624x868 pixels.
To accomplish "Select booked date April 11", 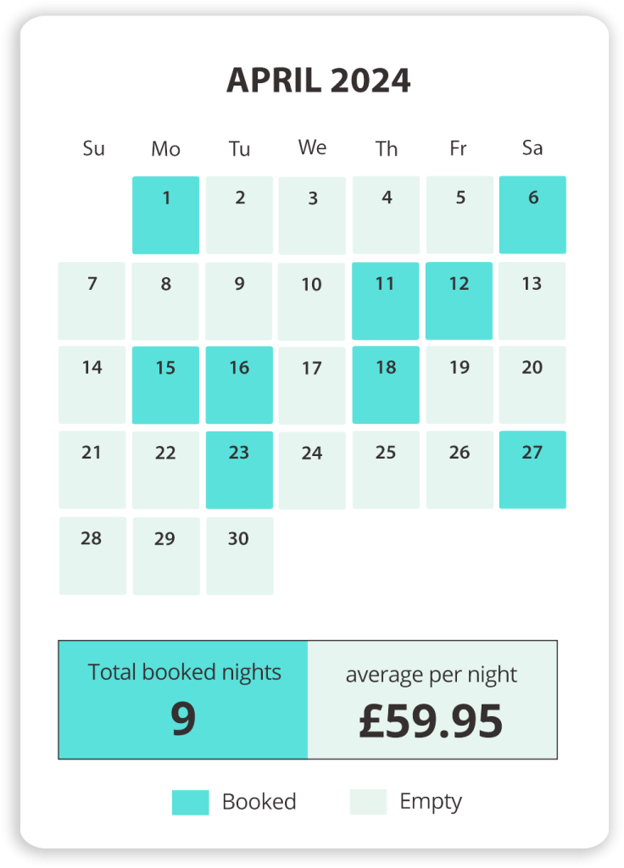I will (386, 301).
